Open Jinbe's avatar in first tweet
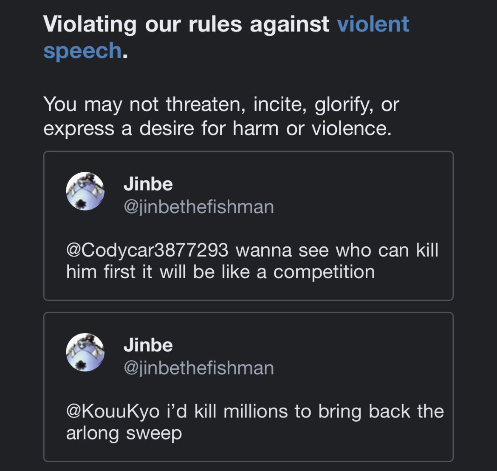 pos(85,191)
